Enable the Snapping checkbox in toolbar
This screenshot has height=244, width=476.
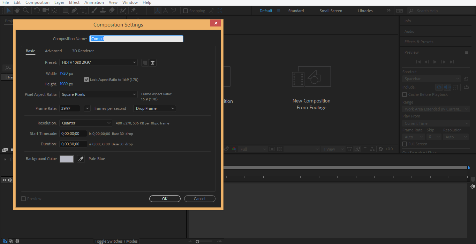[x=186, y=11]
